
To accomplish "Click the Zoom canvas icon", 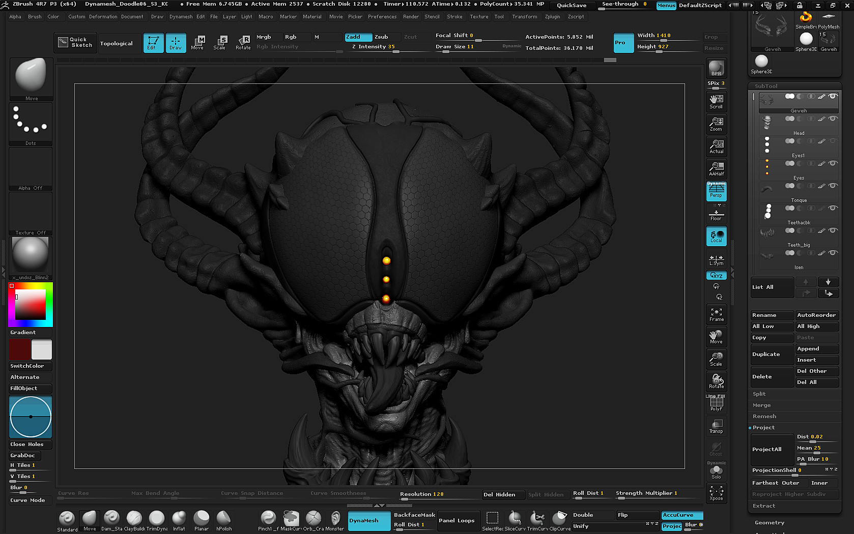I will [x=716, y=124].
